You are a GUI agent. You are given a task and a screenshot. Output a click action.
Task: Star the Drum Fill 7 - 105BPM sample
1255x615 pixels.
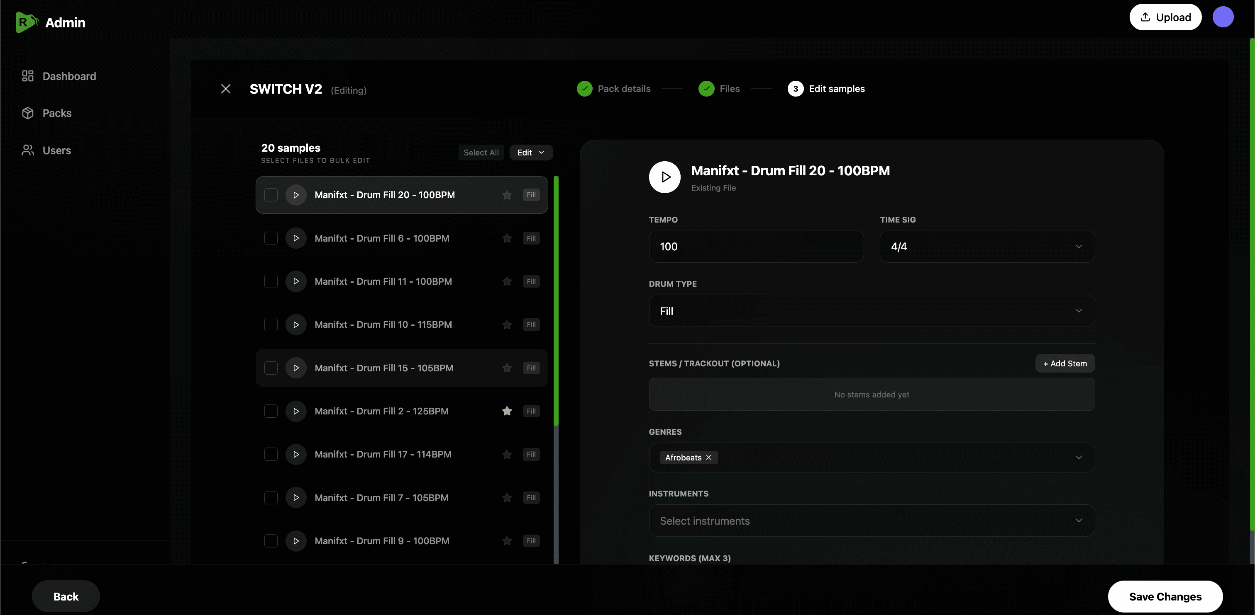click(507, 498)
